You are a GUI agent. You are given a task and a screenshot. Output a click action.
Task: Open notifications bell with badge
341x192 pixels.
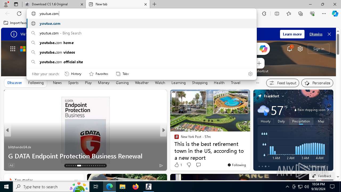pyautogui.click(x=290, y=49)
